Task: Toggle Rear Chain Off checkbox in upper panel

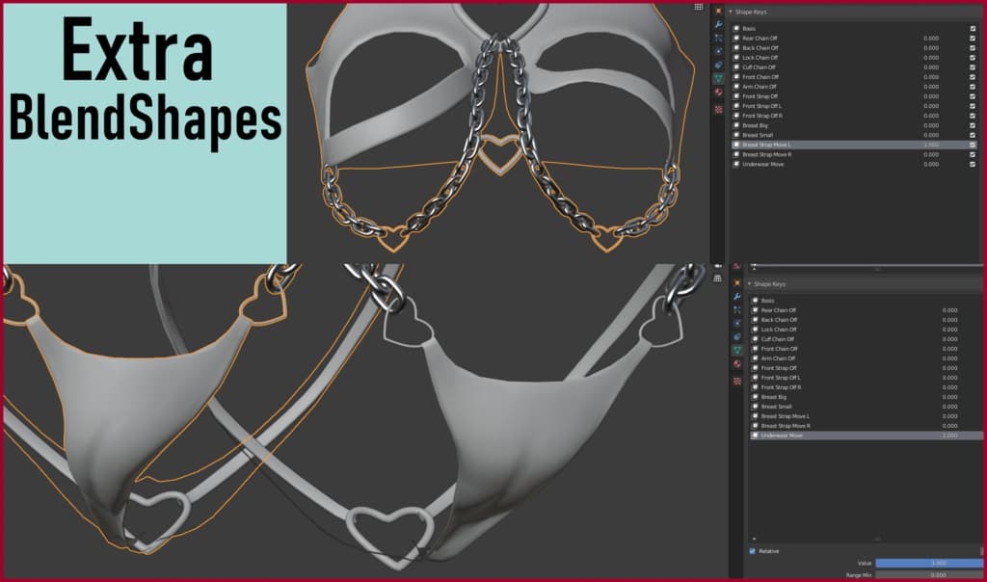Action: [x=973, y=39]
